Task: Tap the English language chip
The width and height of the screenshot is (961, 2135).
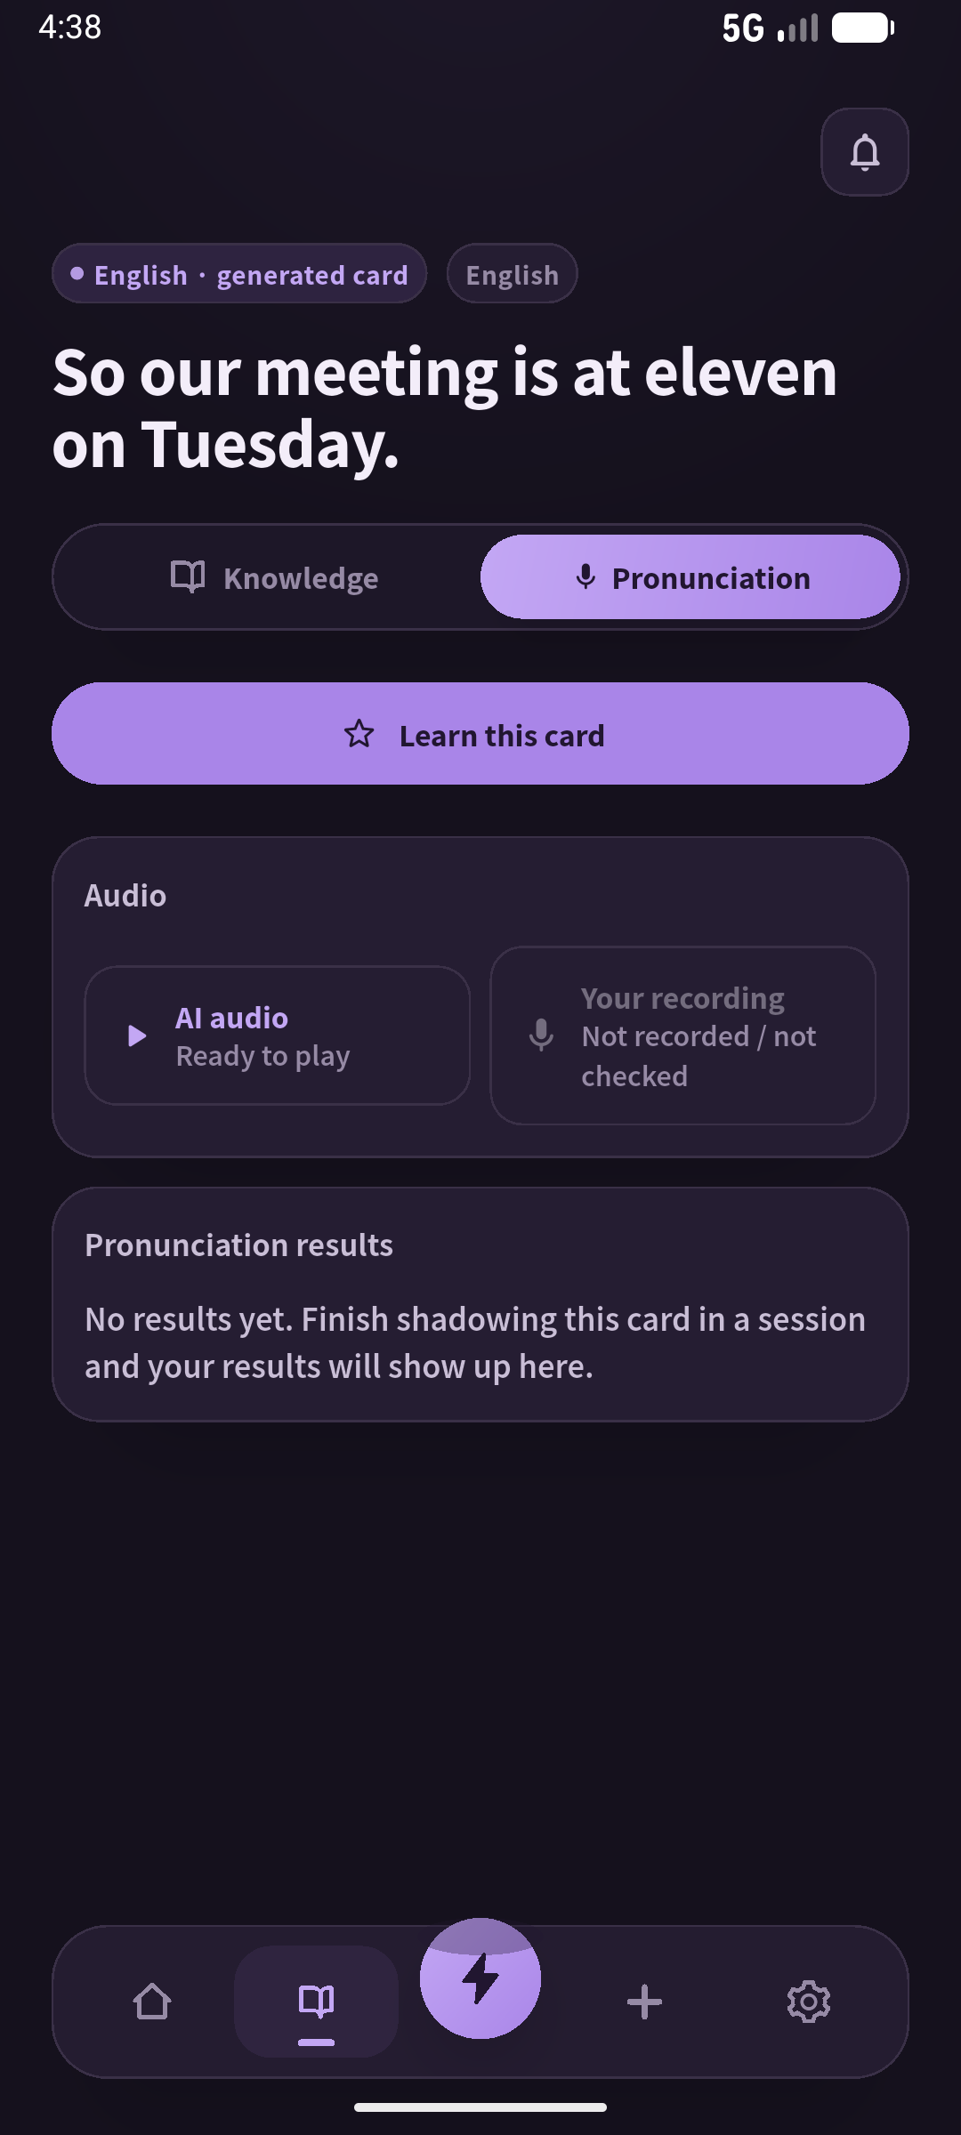Action: pyautogui.click(x=513, y=274)
